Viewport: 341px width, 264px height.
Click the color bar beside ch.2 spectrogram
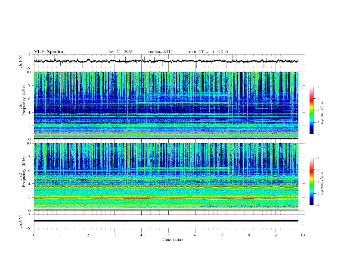pyautogui.click(x=311, y=182)
